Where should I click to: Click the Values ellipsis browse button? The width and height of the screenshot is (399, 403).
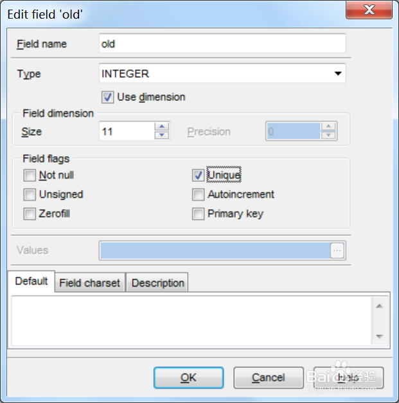click(337, 250)
